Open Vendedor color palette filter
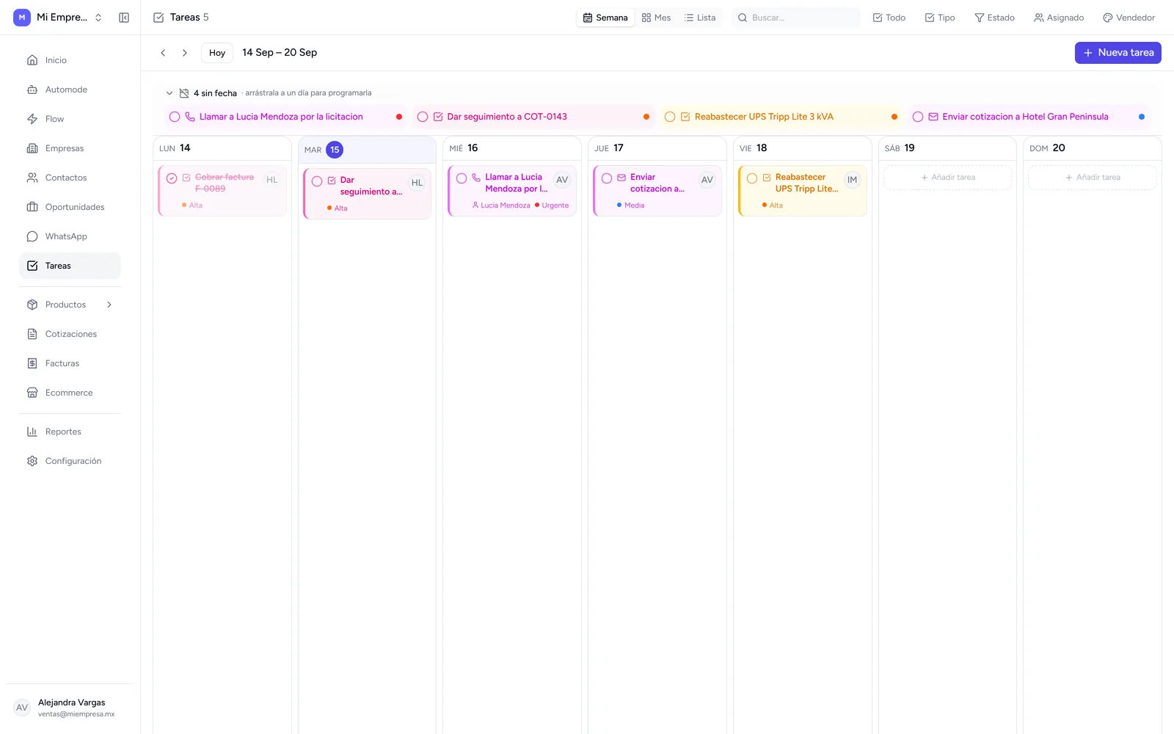The width and height of the screenshot is (1174, 734). tap(1129, 18)
